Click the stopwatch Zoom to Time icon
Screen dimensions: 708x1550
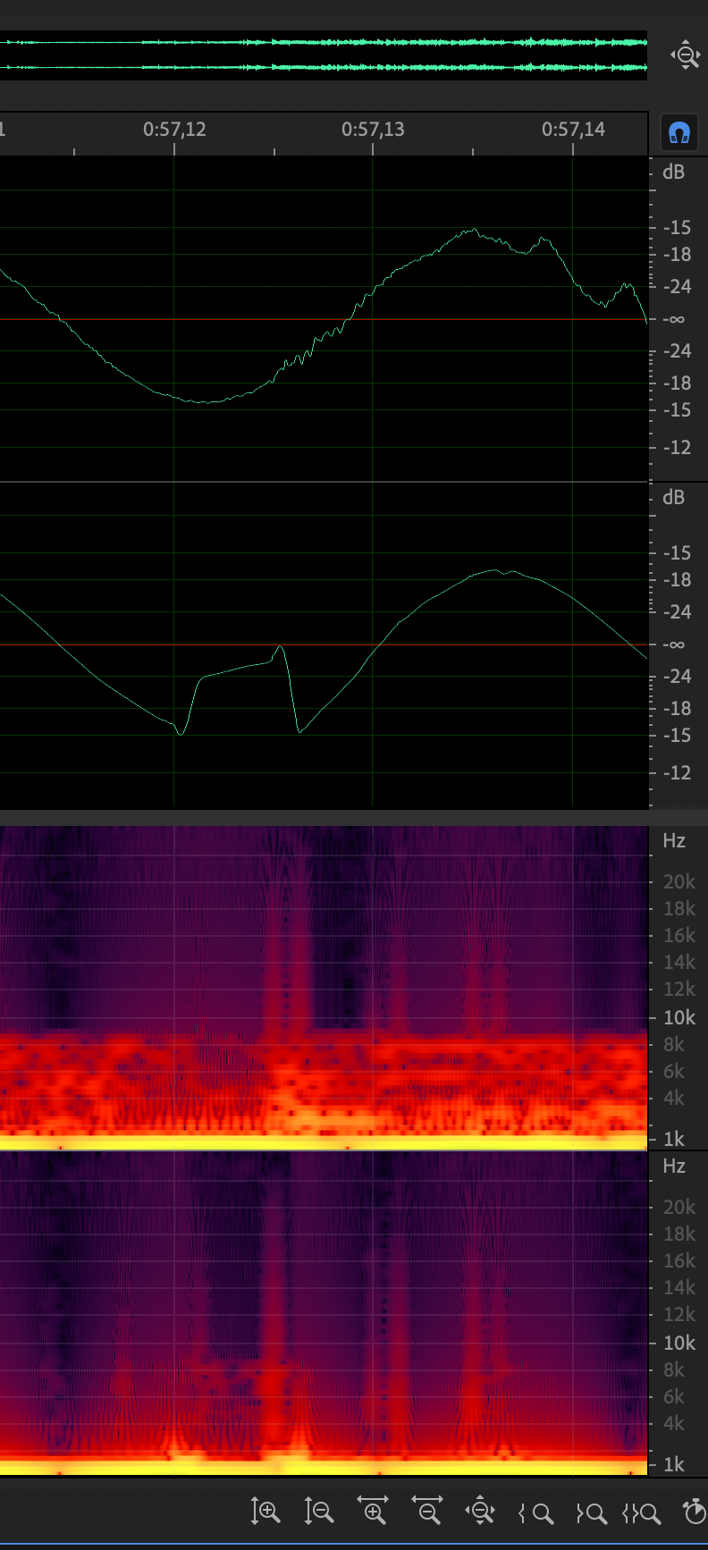pos(694,1512)
